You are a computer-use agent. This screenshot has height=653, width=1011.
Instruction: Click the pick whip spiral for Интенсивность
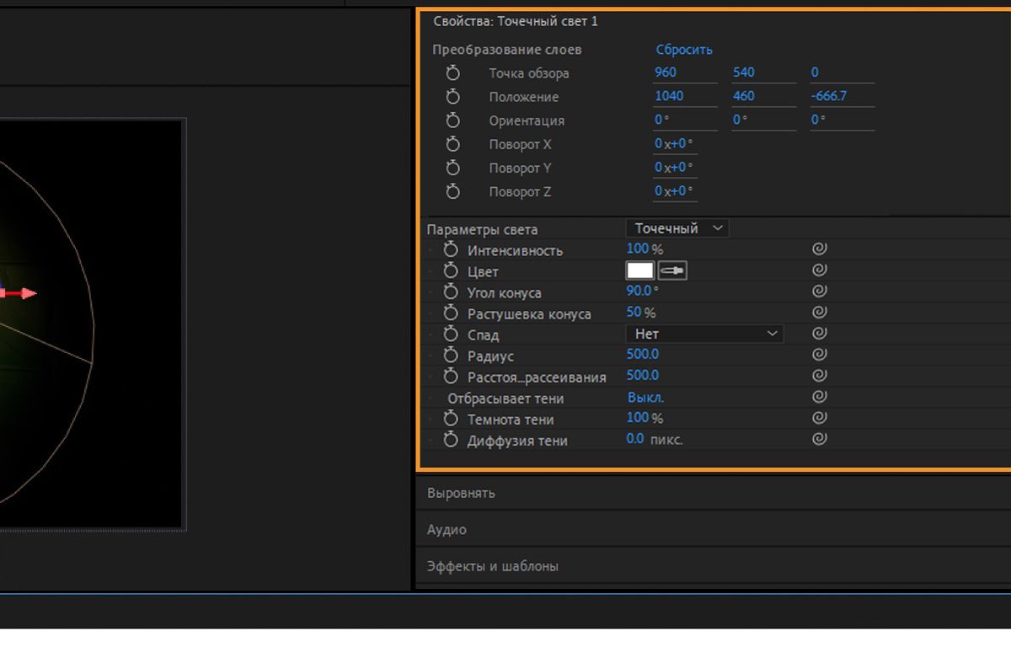pos(819,249)
